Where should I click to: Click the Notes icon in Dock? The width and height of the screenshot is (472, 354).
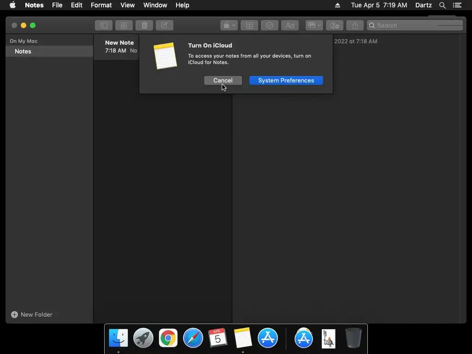click(x=242, y=338)
